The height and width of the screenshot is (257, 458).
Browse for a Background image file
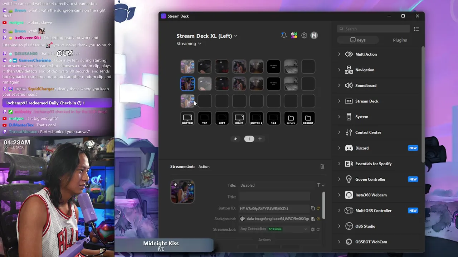313,219
